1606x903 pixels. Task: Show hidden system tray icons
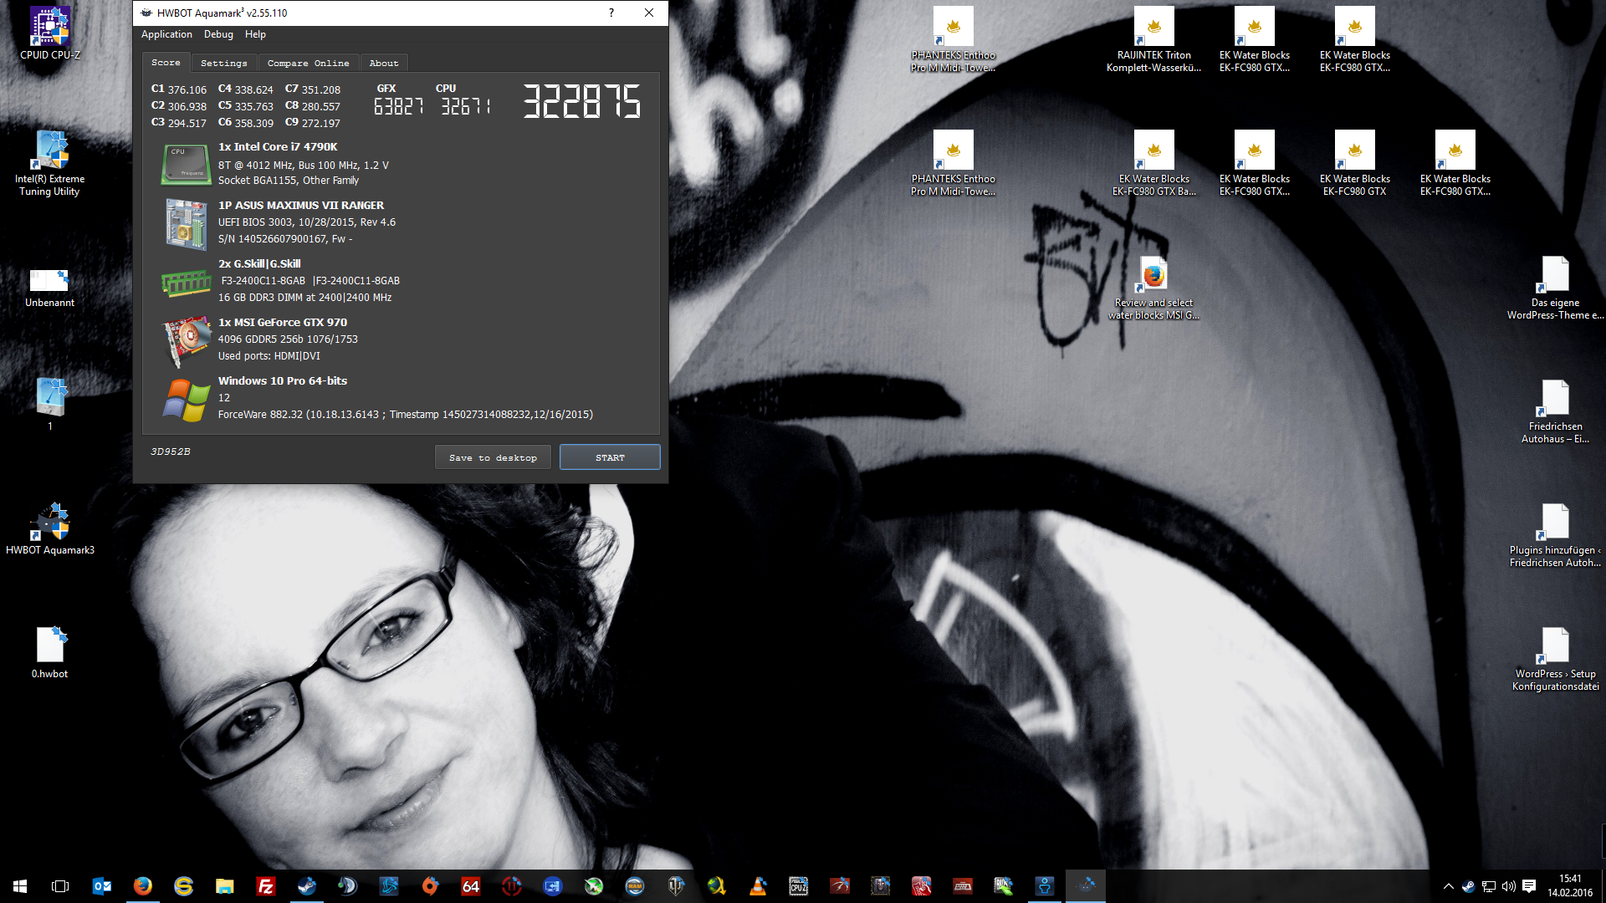tap(1448, 886)
